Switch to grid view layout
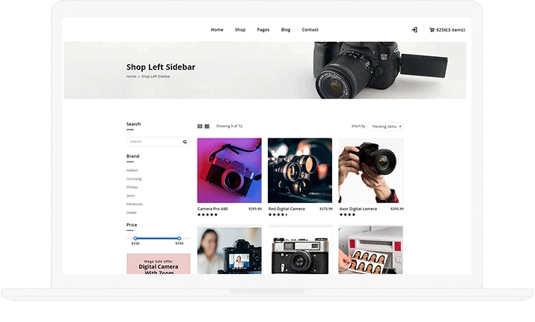Viewport: 535px width, 322px height. pyautogui.click(x=200, y=127)
